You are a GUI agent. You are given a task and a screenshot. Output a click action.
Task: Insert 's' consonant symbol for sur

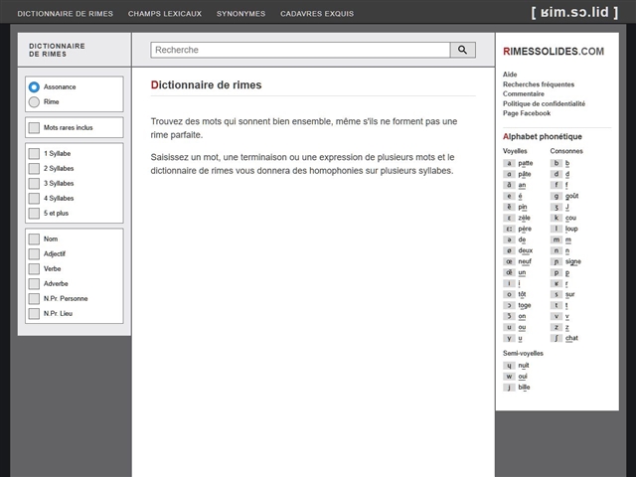pyautogui.click(x=556, y=294)
